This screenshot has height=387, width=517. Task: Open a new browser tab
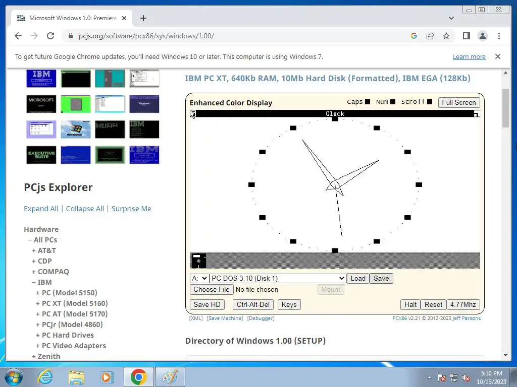[x=143, y=18]
